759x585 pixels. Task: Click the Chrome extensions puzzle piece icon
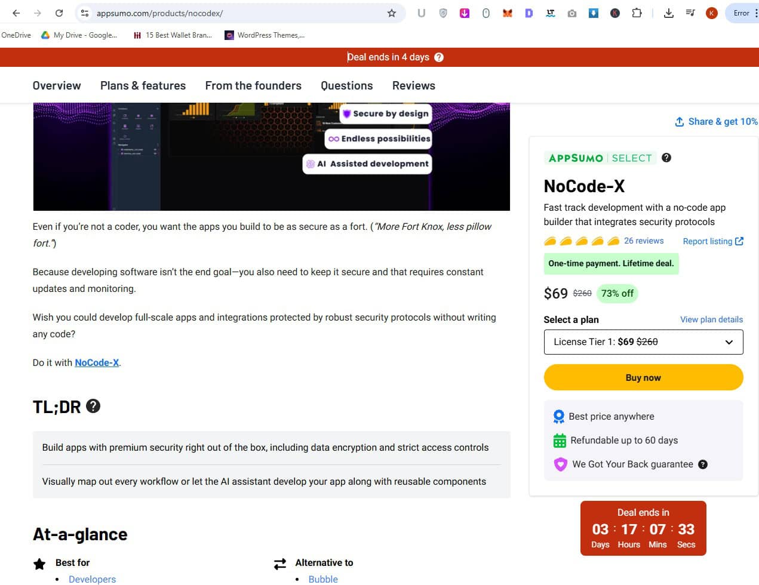[x=638, y=13]
